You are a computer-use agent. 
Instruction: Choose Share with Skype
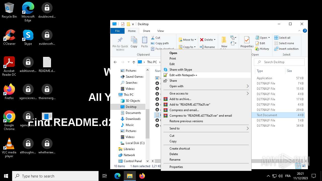206,70
